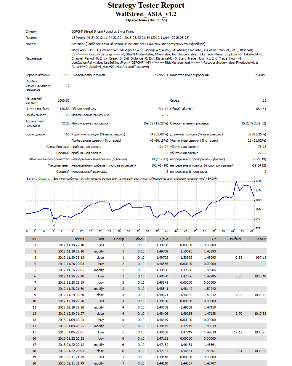Image resolution: width=292 pixels, height=366 pixels.
Task: Click the "Период" label
Action: coord(31,38)
